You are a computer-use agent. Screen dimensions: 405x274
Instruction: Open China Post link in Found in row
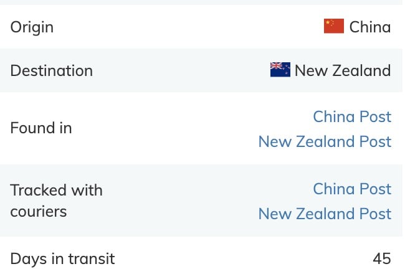point(352,116)
